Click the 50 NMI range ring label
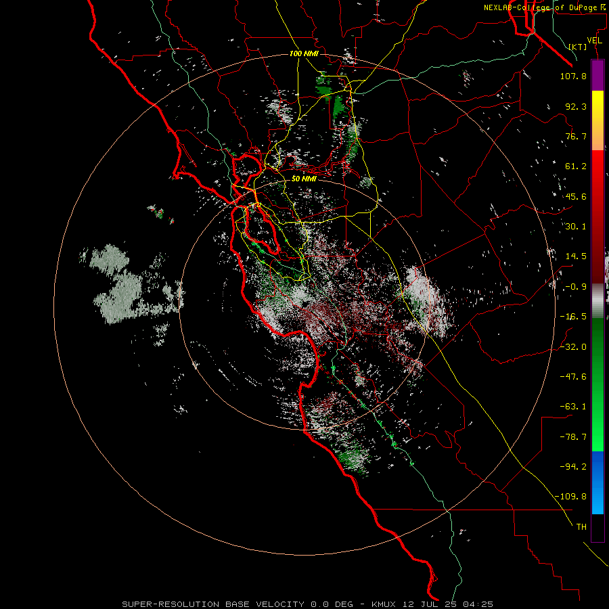The height and width of the screenshot is (609, 609). click(x=304, y=179)
